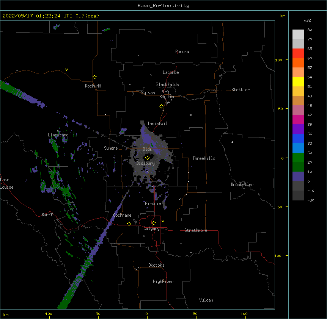Click the white plus marker north of Drumheller
The height and width of the screenshot is (319, 327).
[232, 142]
